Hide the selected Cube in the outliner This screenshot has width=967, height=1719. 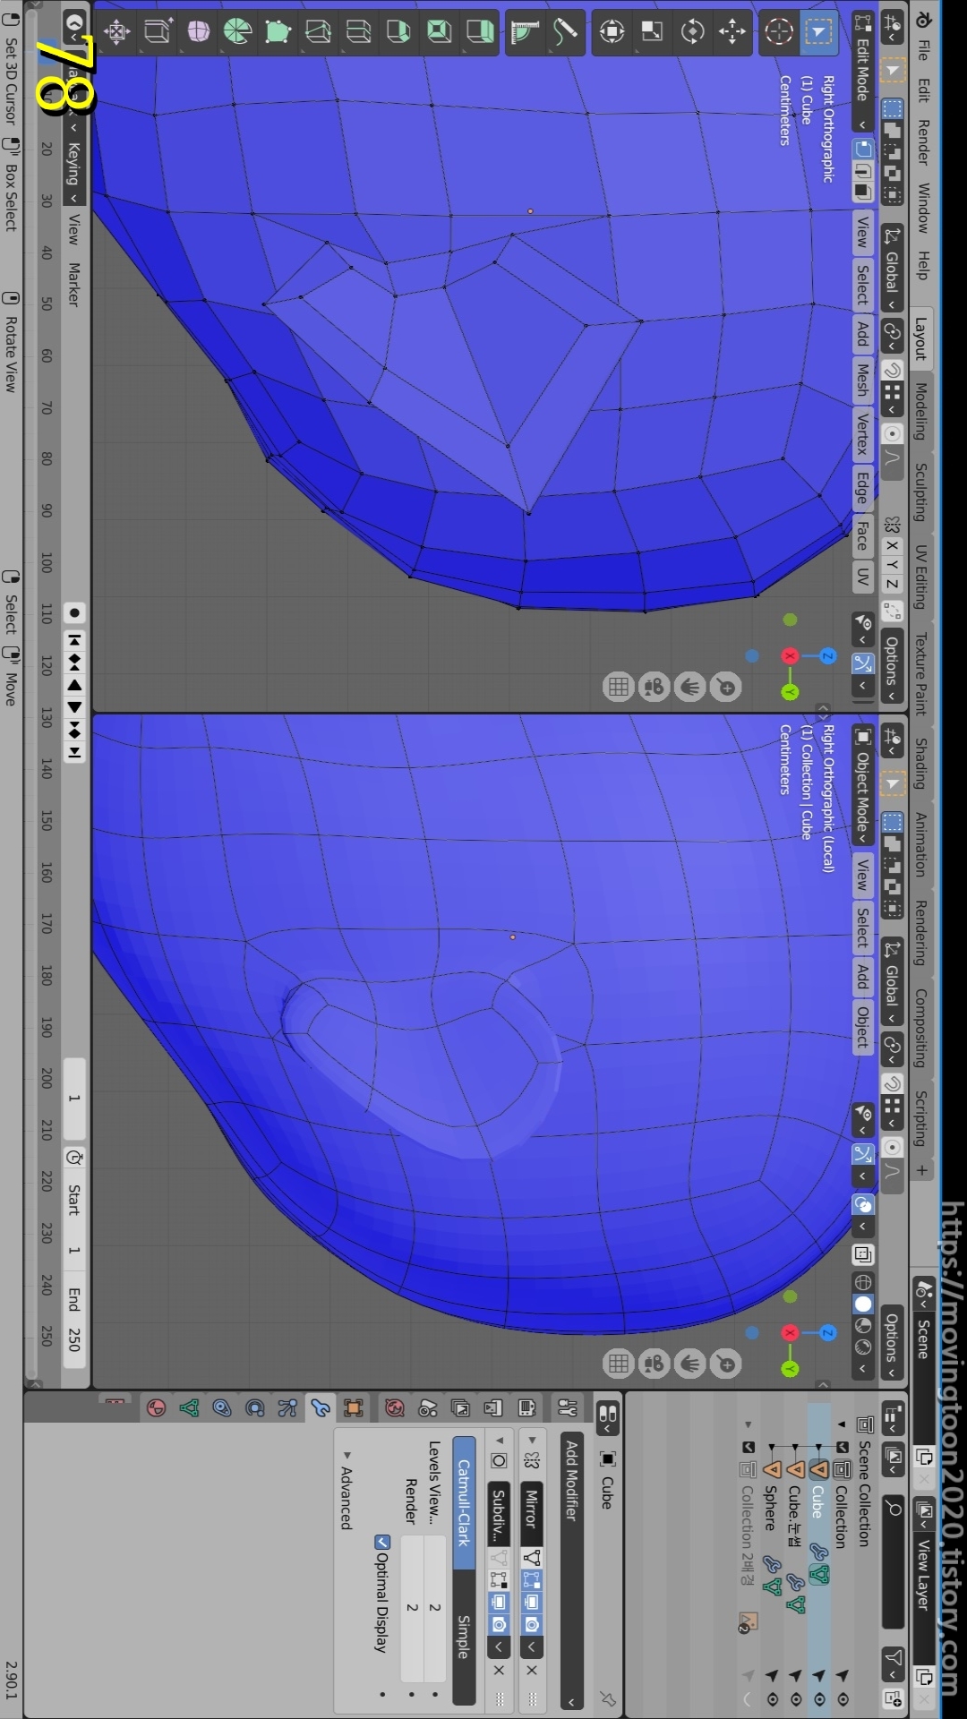pyautogui.click(x=819, y=1699)
